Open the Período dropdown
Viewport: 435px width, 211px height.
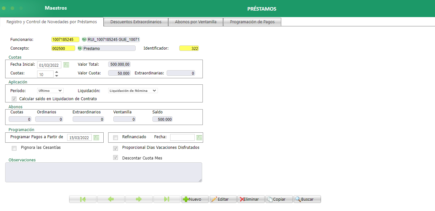(x=50, y=91)
